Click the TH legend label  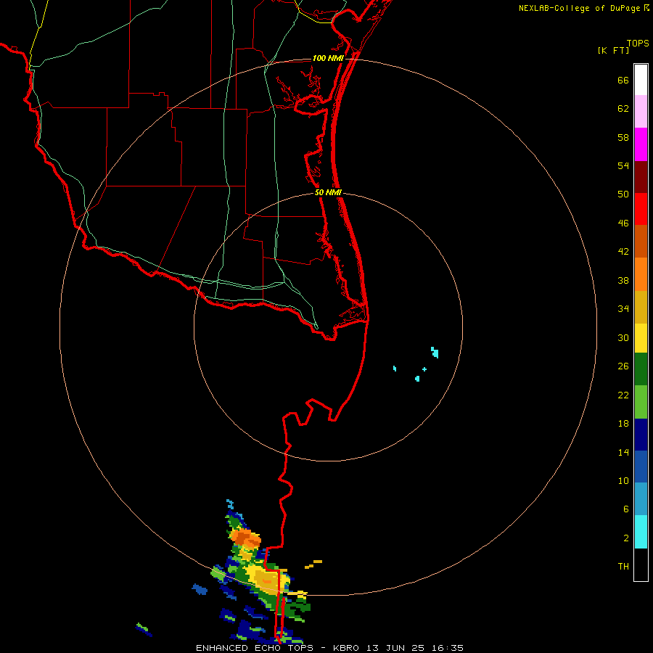coord(623,567)
